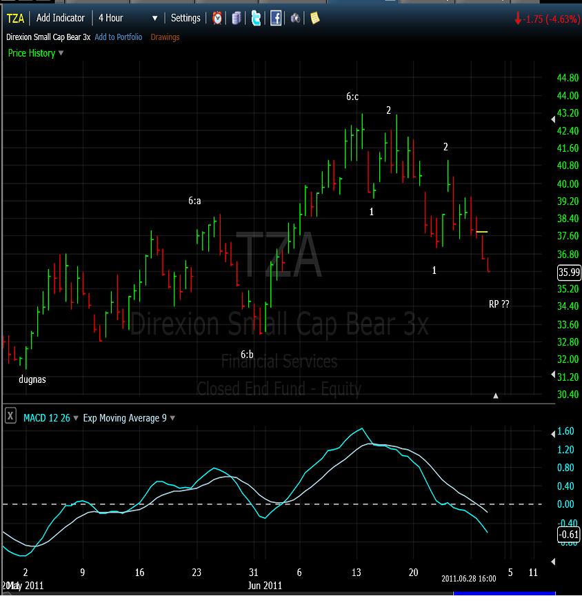Viewport: 582px width, 605px height.
Task: Expand the Price History dropdown arrow
Action: [61, 53]
